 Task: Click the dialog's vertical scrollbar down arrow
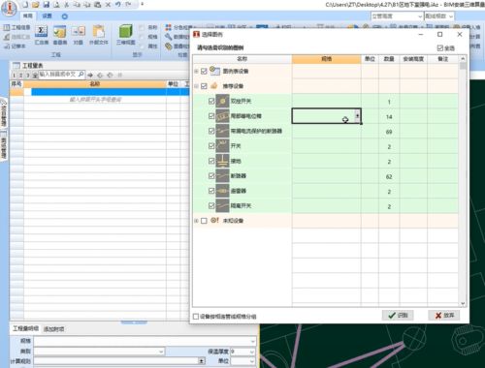click(463, 303)
